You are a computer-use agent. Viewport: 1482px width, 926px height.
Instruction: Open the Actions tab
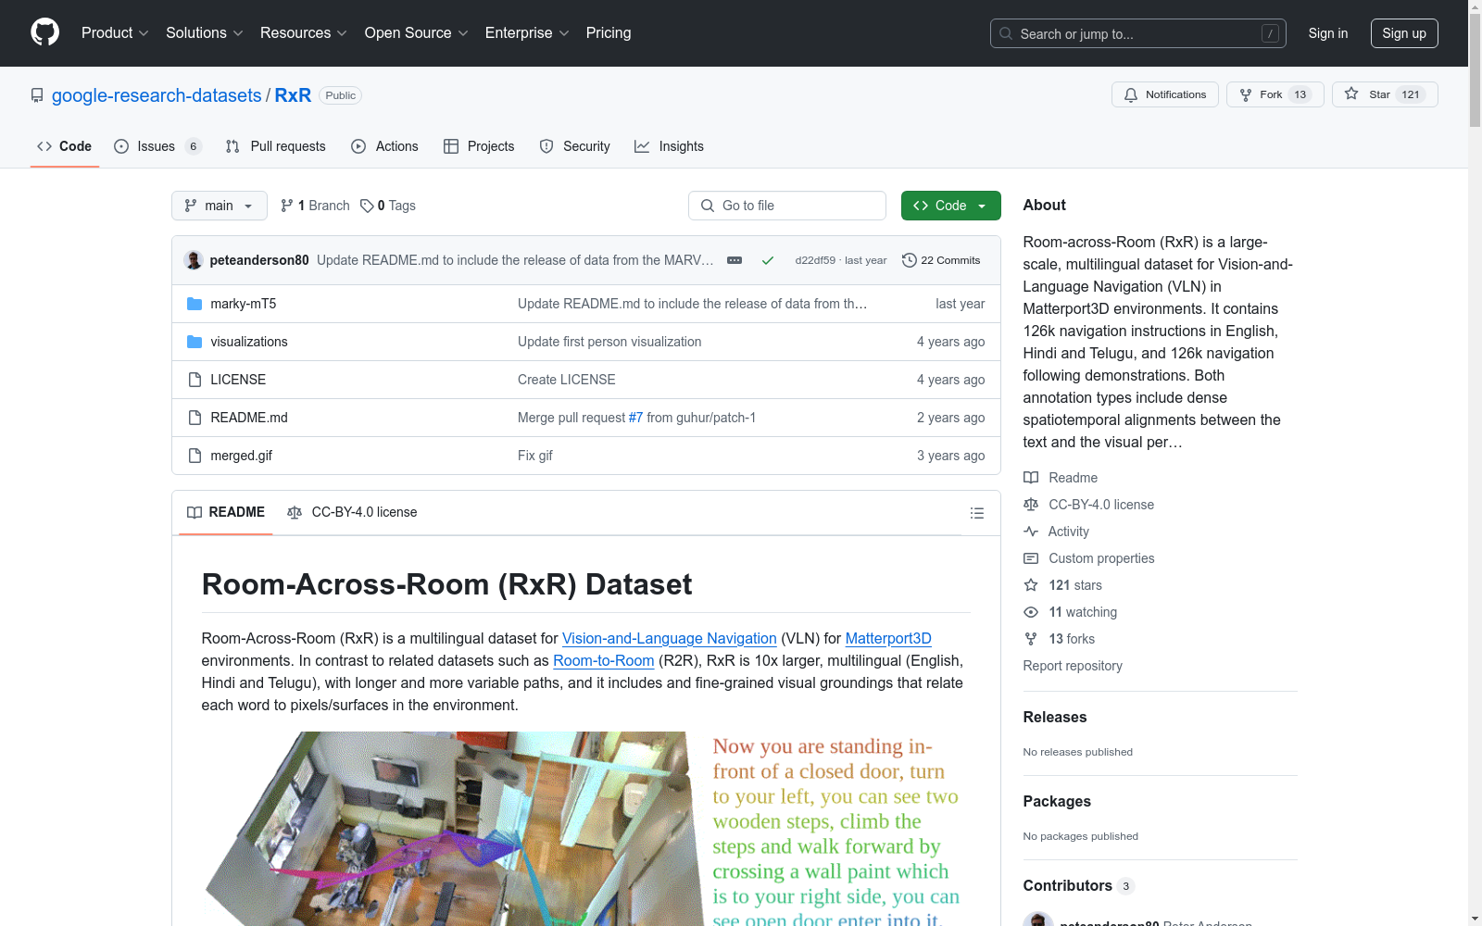coord(385,146)
